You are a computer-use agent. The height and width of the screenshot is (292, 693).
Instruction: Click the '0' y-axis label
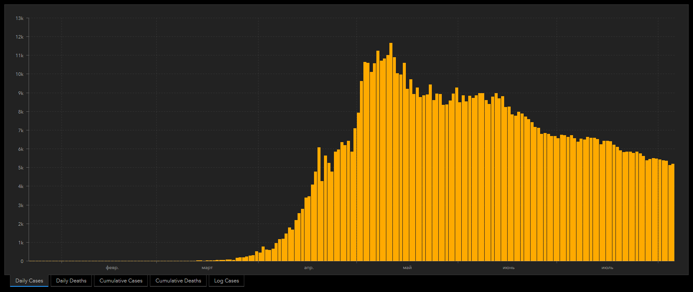tap(22, 261)
